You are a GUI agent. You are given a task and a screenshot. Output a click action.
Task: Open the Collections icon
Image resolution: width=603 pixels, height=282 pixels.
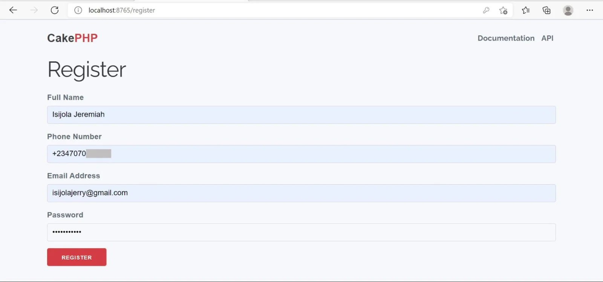coord(546,10)
